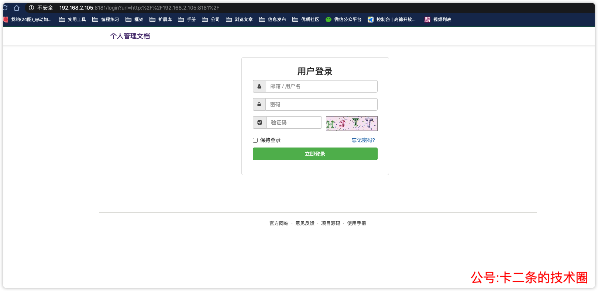Click the 个人管理文档 site title
This screenshot has width=598, height=291.
click(x=130, y=36)
